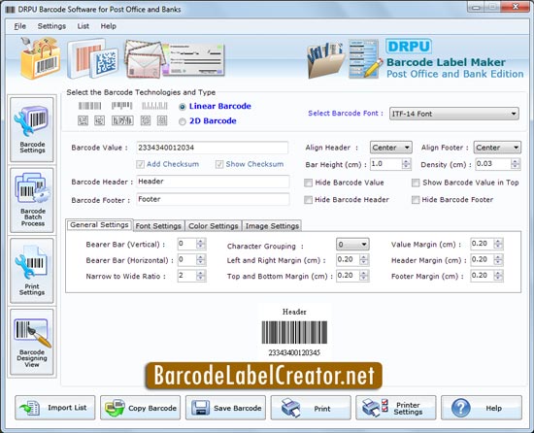Adjust Footer Margin spinner arrows

pyautogui.click(x=498, y=276)
